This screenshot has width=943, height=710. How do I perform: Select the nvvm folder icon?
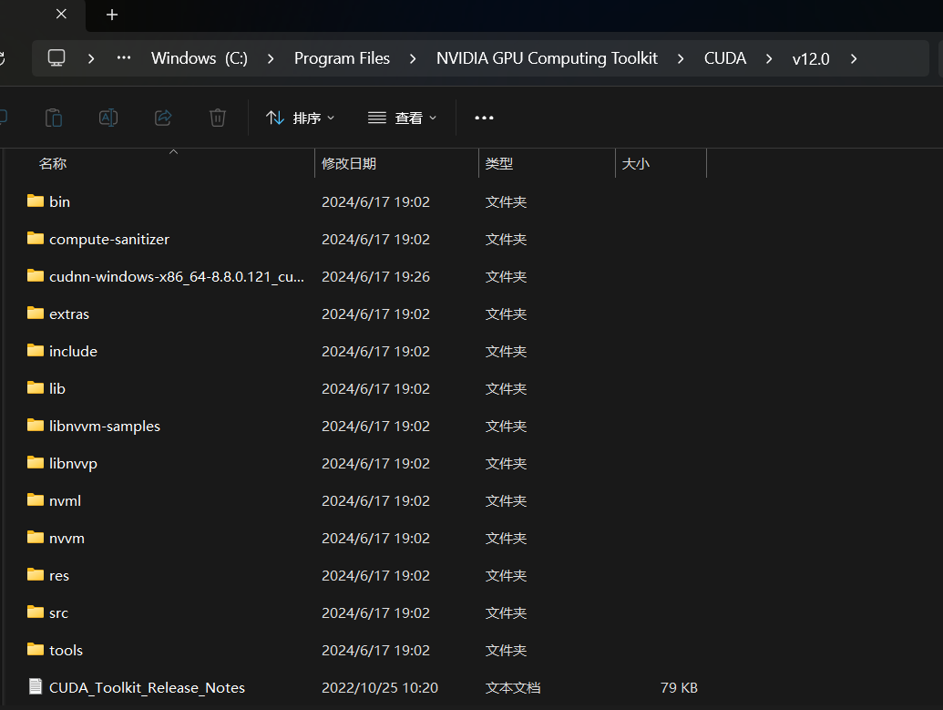tap(36, 538)
